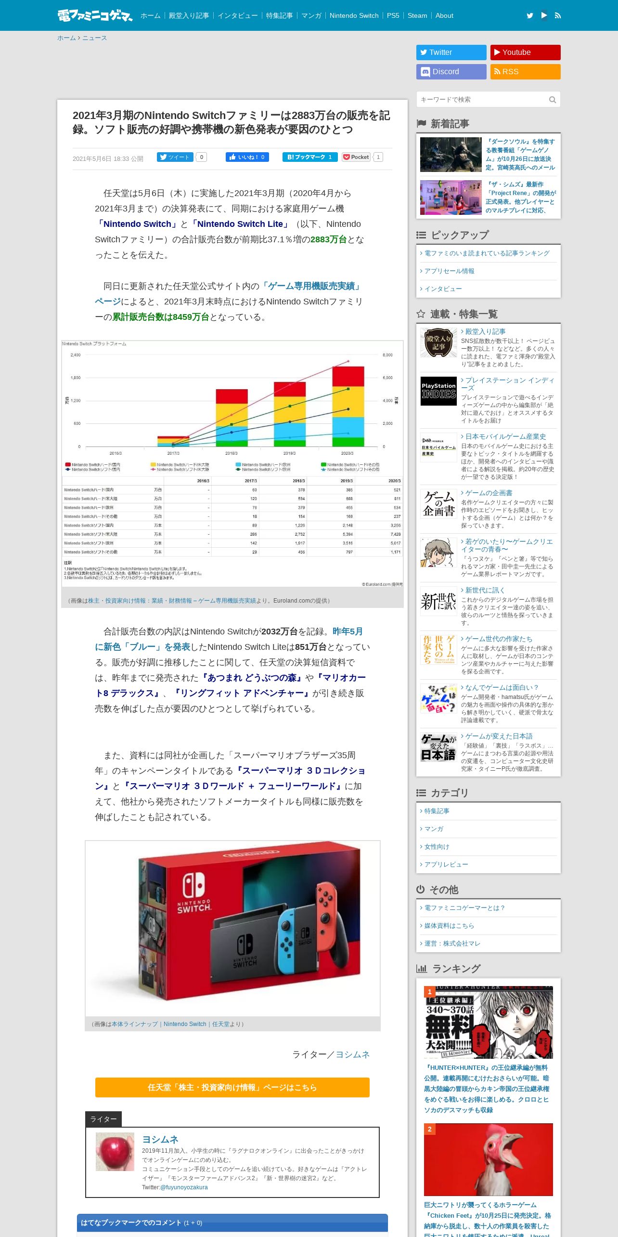Click the Discord sidebar button
The width and height of the screenshot is (618, 1237).
pos(451,72)
